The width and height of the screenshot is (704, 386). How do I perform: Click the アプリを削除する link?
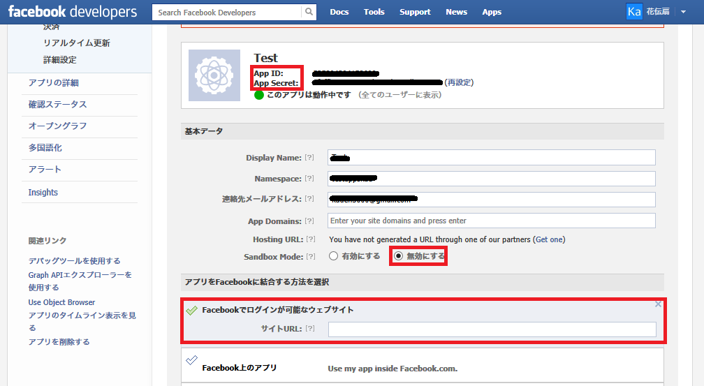tap(59, 342)
